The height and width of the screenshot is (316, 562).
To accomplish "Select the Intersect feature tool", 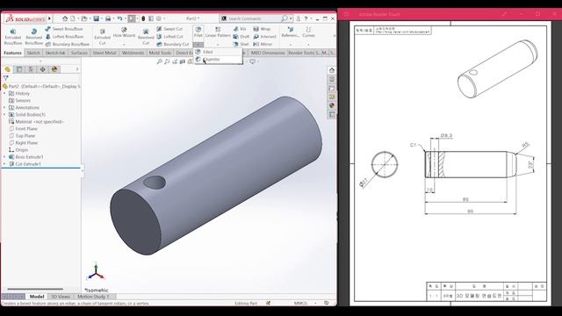I will [264, 37].
